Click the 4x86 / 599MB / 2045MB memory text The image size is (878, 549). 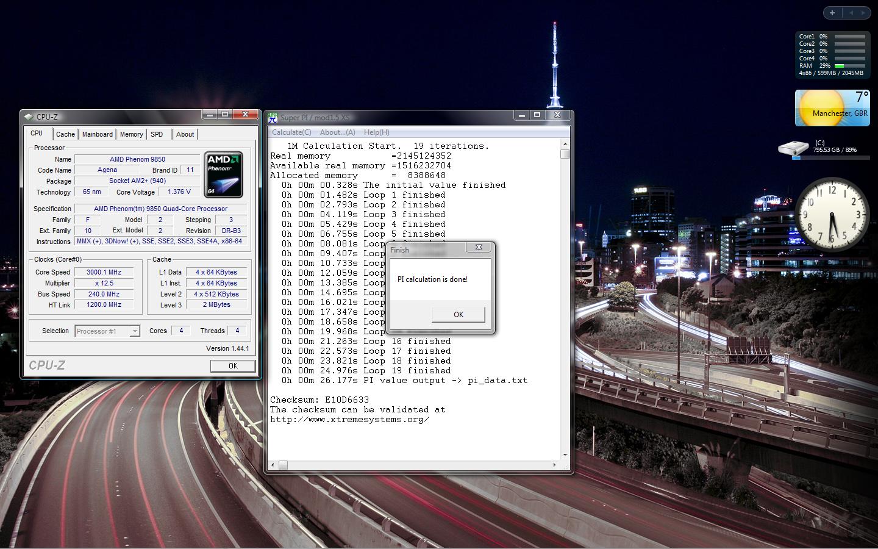[x=831, y=73]
